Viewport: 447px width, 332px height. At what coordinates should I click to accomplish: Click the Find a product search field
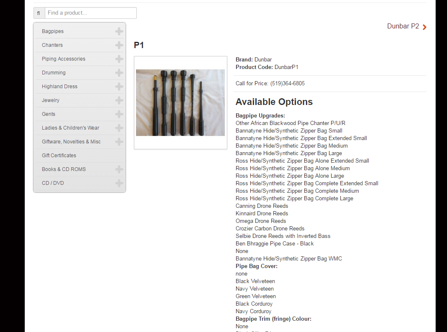click(x=91, y=13)
